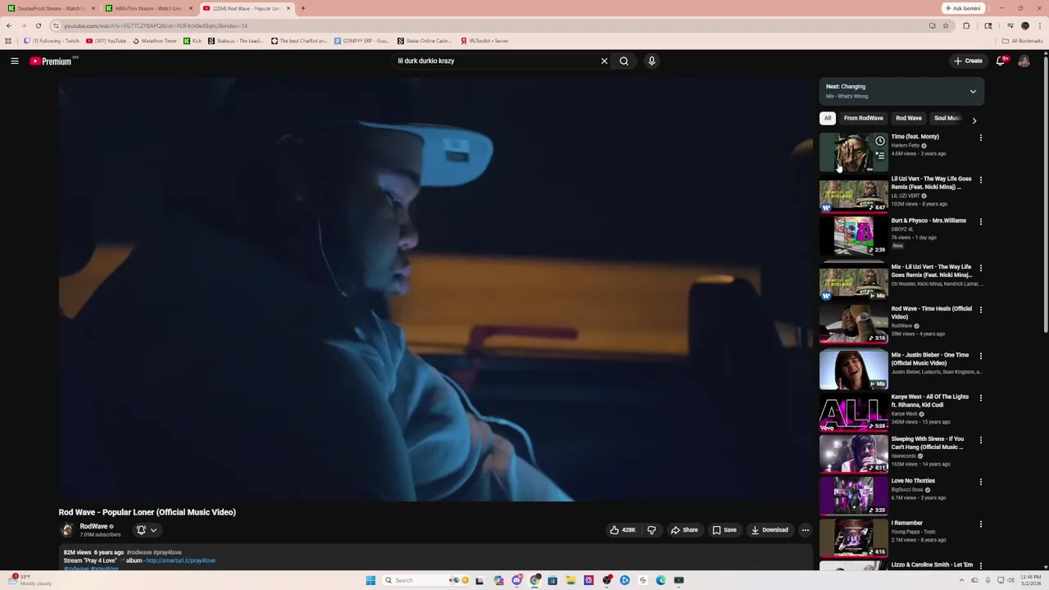The width and height of the screenshot is (1049, 590).
Task: Clear the search box text
Action: (604, 61)
